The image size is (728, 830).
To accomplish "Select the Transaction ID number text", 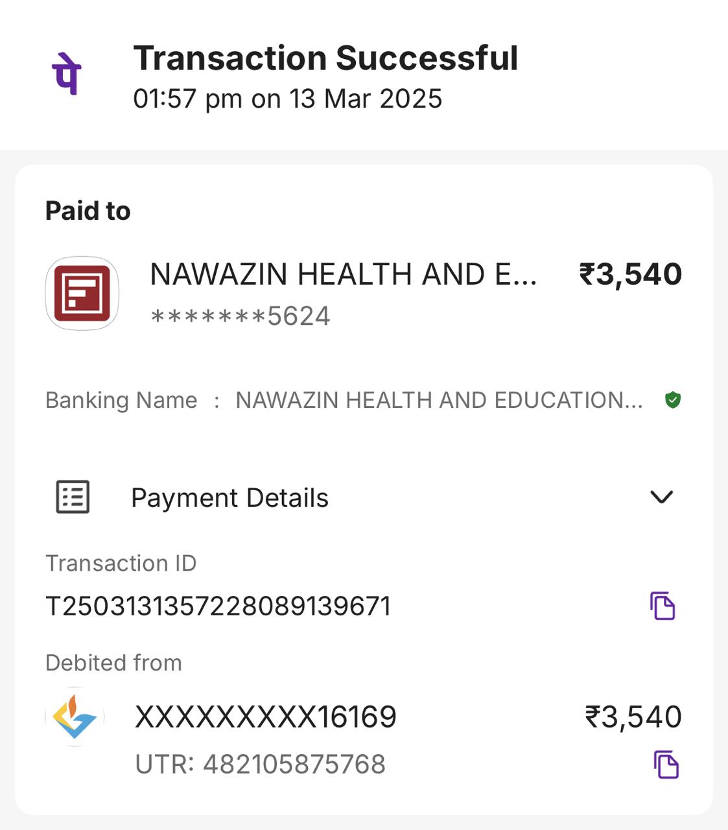I will point(218,606).
